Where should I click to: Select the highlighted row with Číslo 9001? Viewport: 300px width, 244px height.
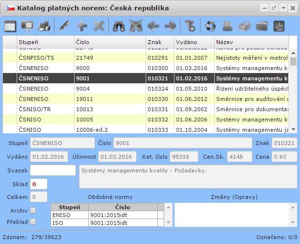click(146, 78)
